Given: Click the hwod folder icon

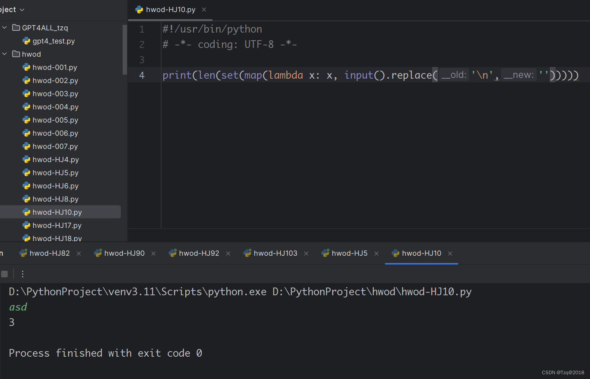Looking at the screenshot, I should coord(16,54).
